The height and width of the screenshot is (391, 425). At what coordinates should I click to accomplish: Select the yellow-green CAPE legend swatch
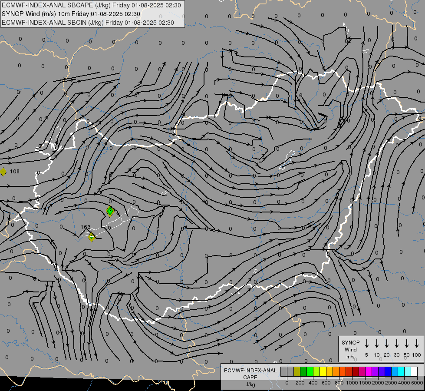(316, 372)
